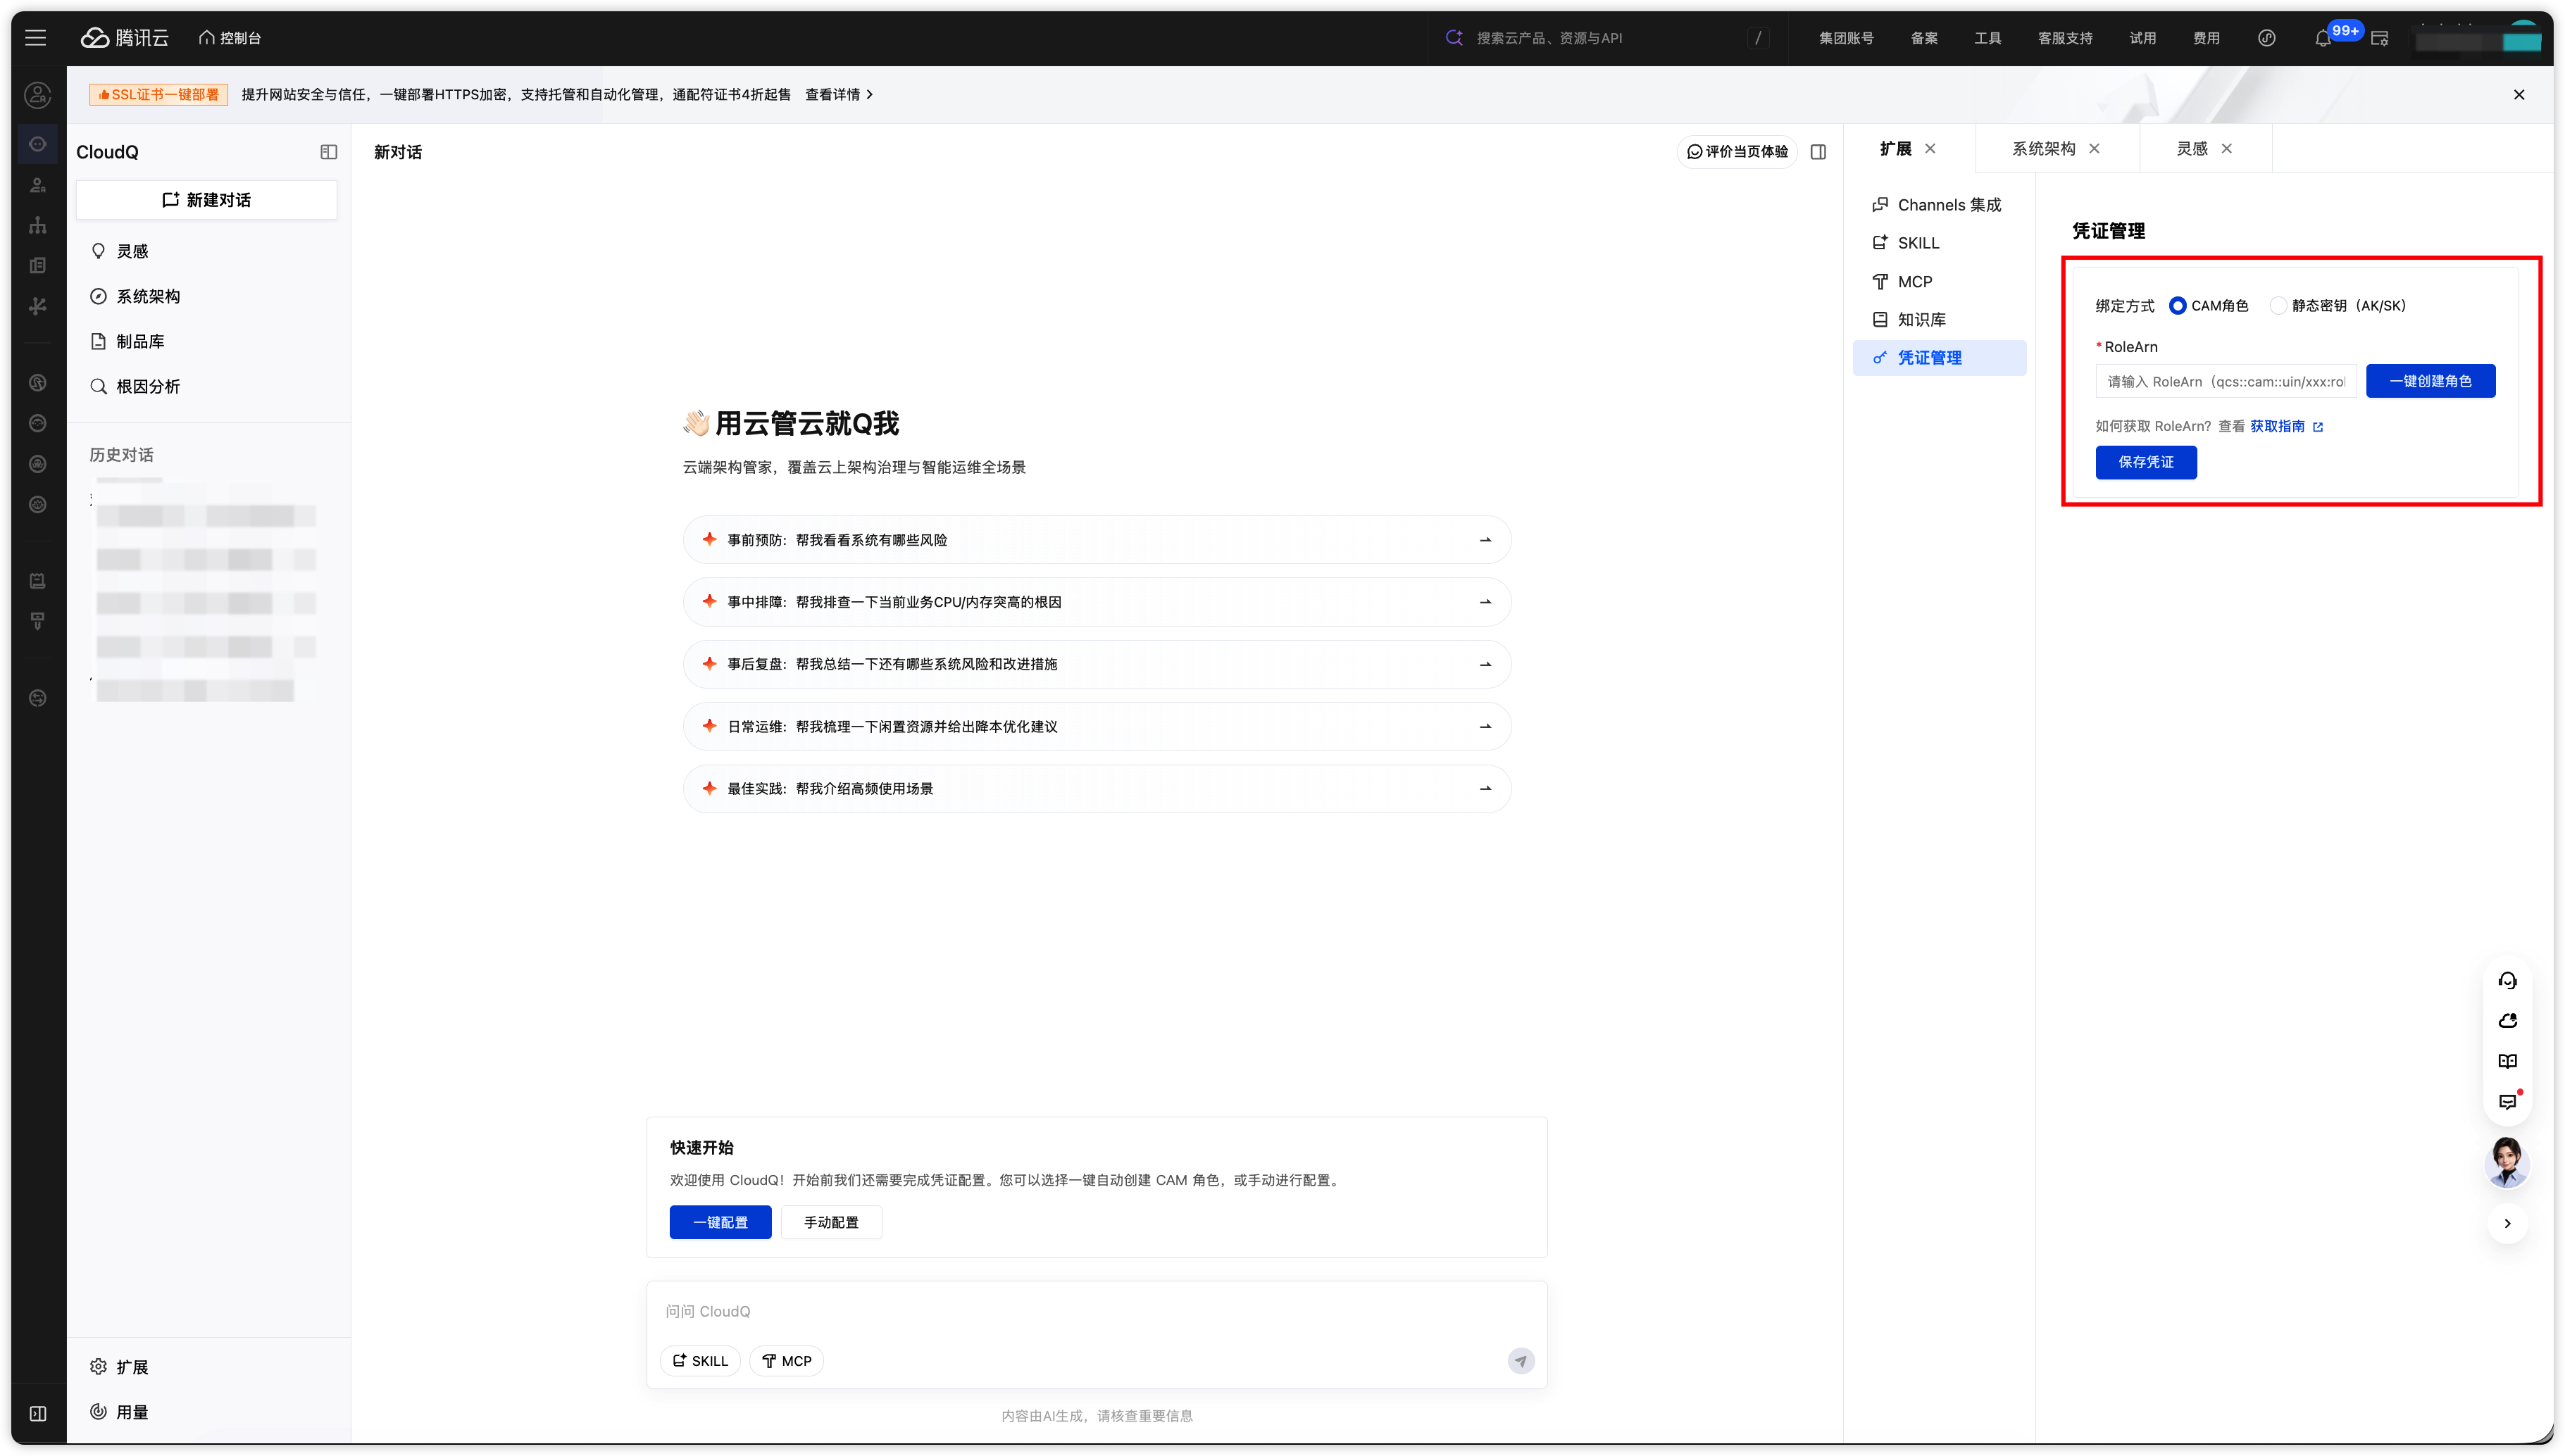Click 一键创建角色 button

2430,381
